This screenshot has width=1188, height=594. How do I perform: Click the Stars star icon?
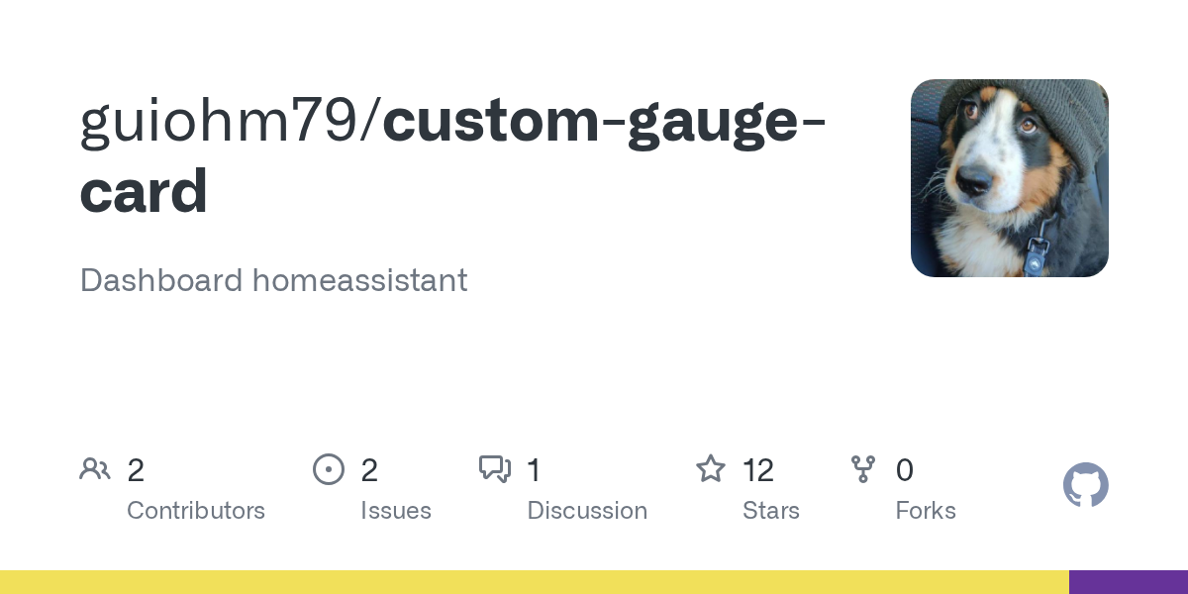tap(711, 469)
